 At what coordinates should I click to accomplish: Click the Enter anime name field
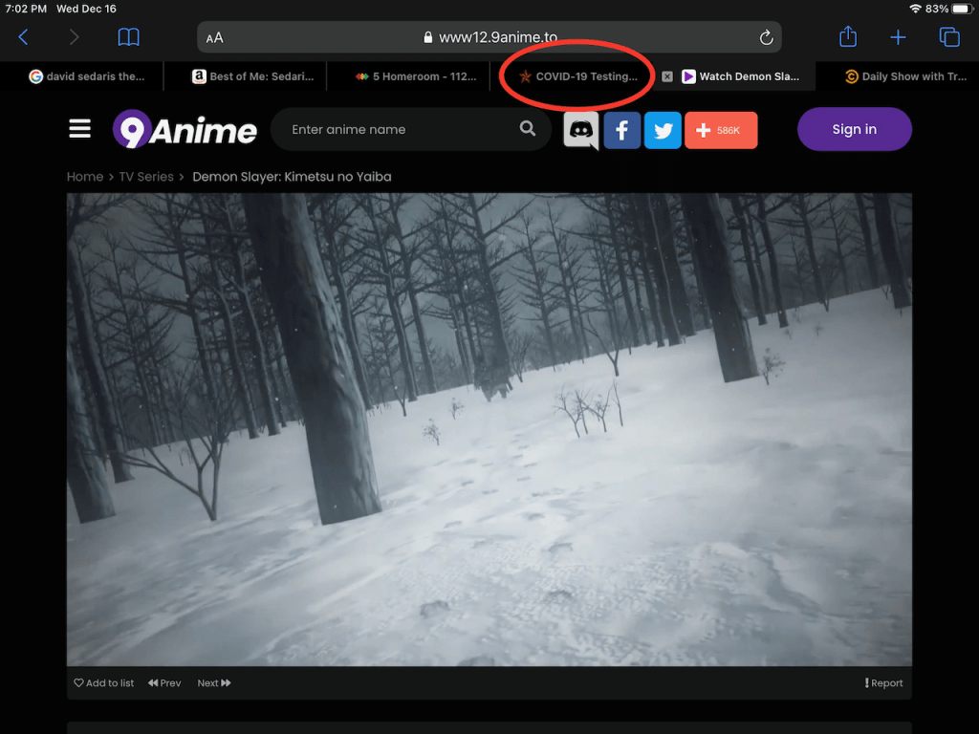point(402,129)
